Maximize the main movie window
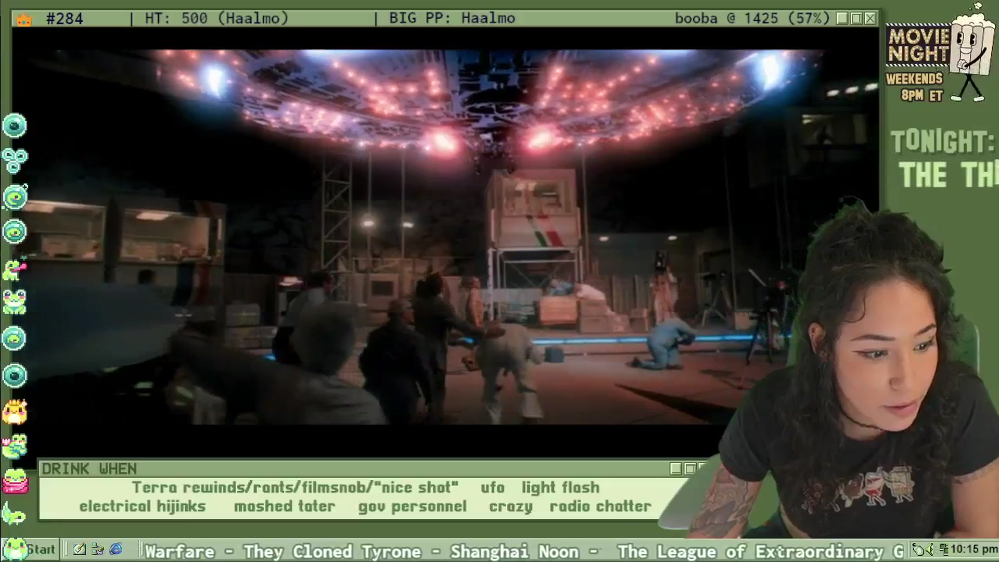Image resolution: width=999 pixels, height=562 pixels. pos(856,19)
